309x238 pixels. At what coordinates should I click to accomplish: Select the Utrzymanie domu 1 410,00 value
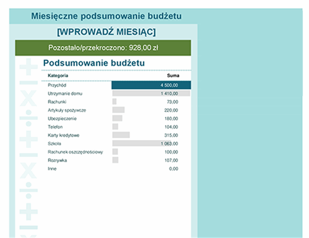(x=169, y=93)
